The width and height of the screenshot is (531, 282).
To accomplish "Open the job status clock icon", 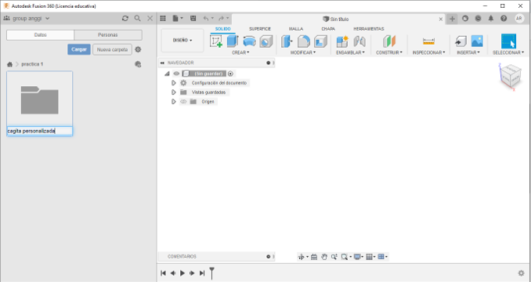I will click(478, 19).
